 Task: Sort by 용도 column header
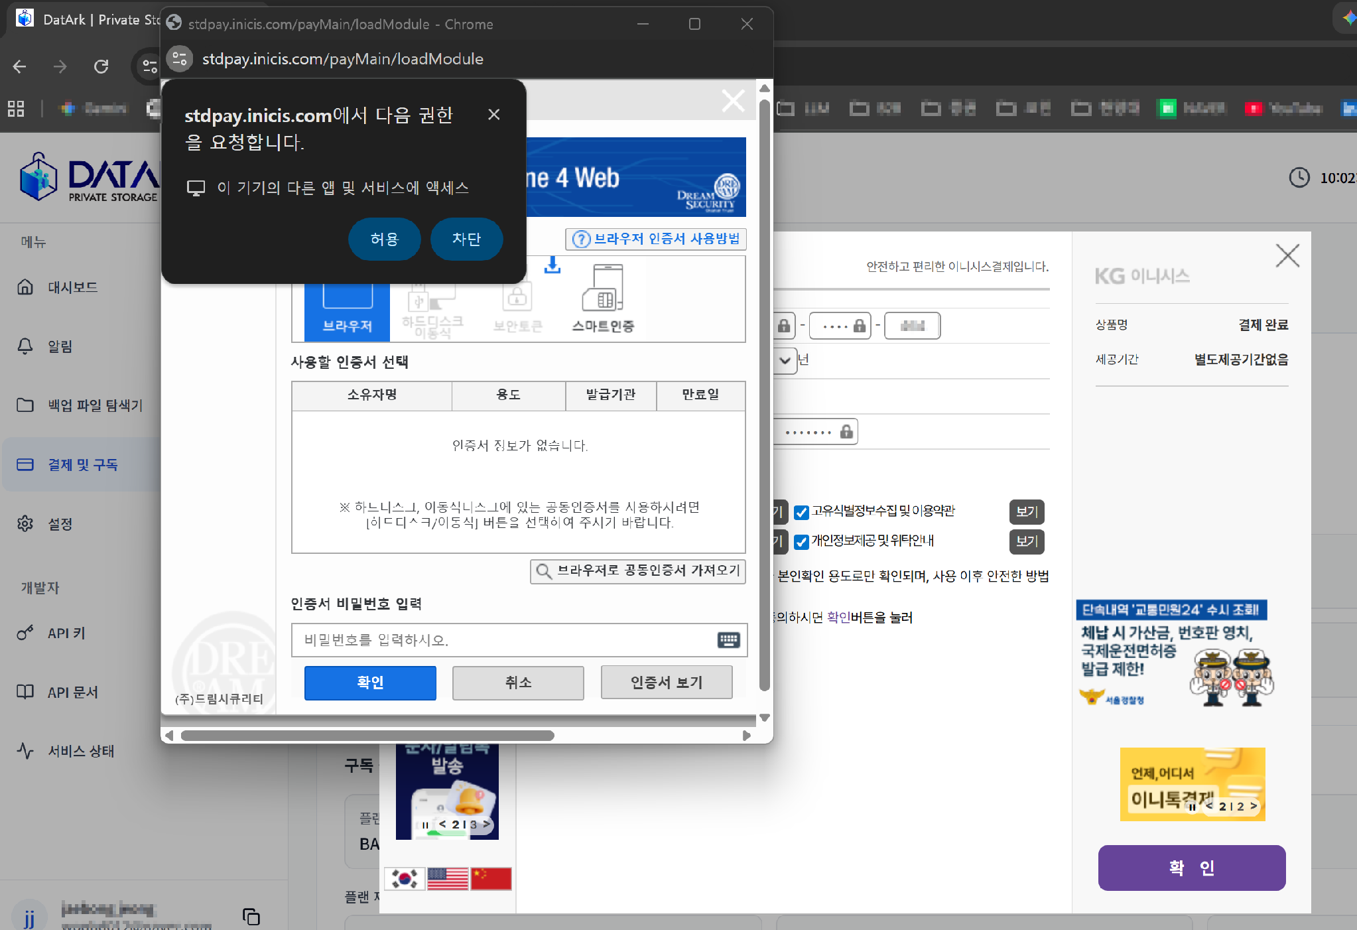click(509, 395)
